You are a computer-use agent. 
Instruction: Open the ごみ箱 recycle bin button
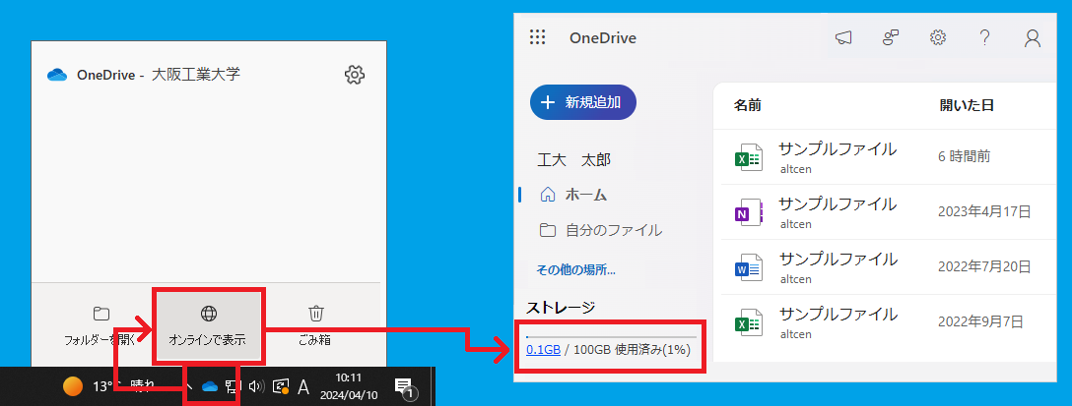point(315,326)
